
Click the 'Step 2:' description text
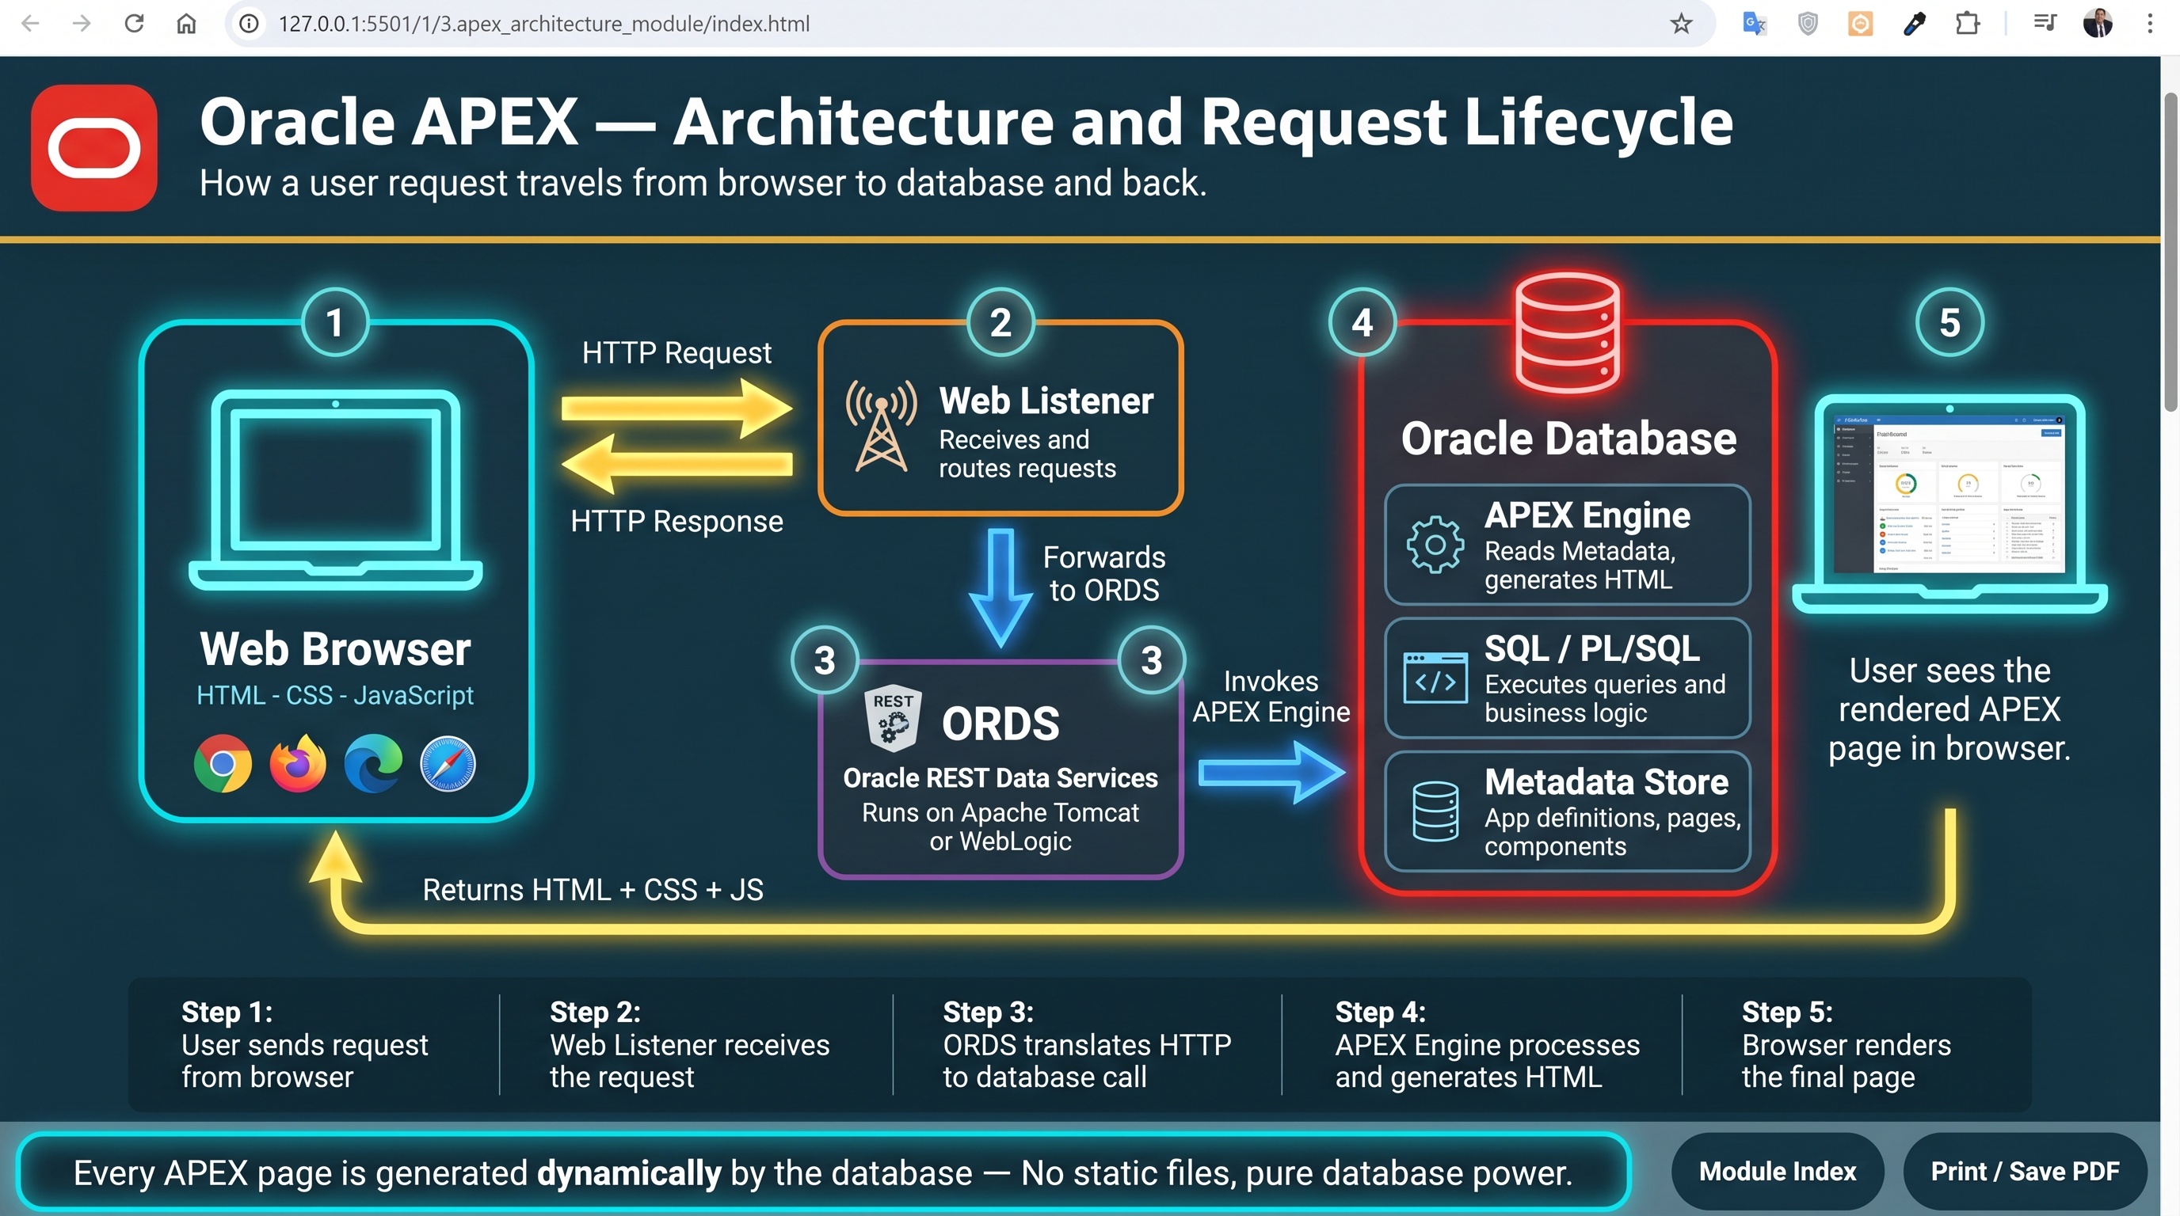(x=690, y=1060)
